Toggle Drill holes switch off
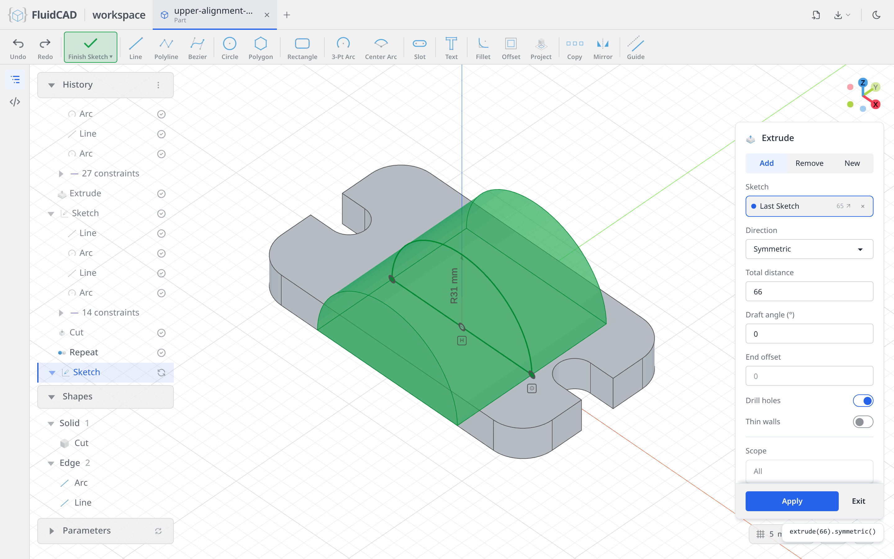The image size is (894, 559). pyautogui.click(x=863, y=400)
